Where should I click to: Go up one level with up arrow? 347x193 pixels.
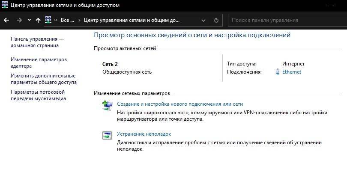click(x=38, y=20)
